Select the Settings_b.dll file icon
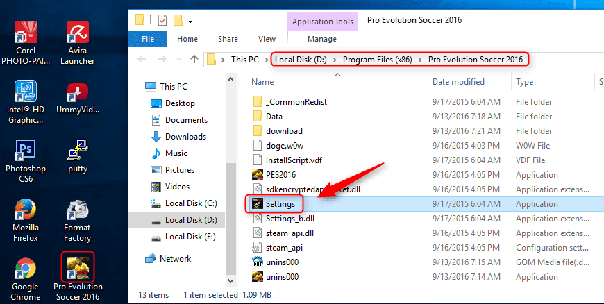Screen dimensions: 604x304 tap(258, 219)
